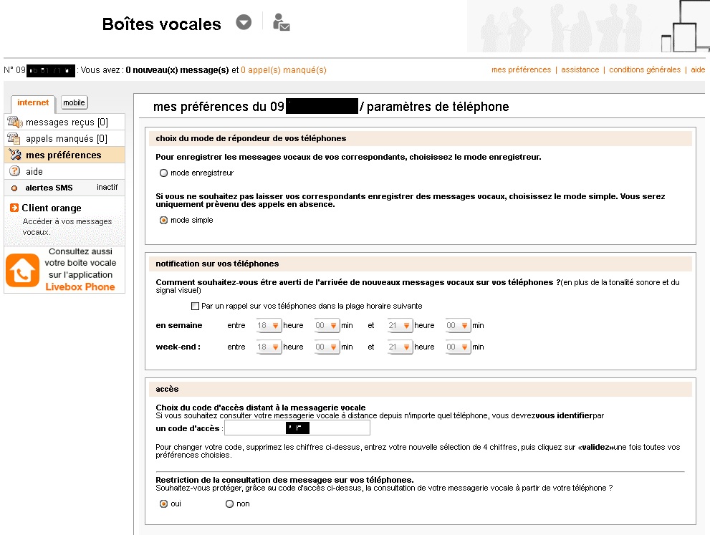Select the mode enregistreur radio button

(163, 173)
